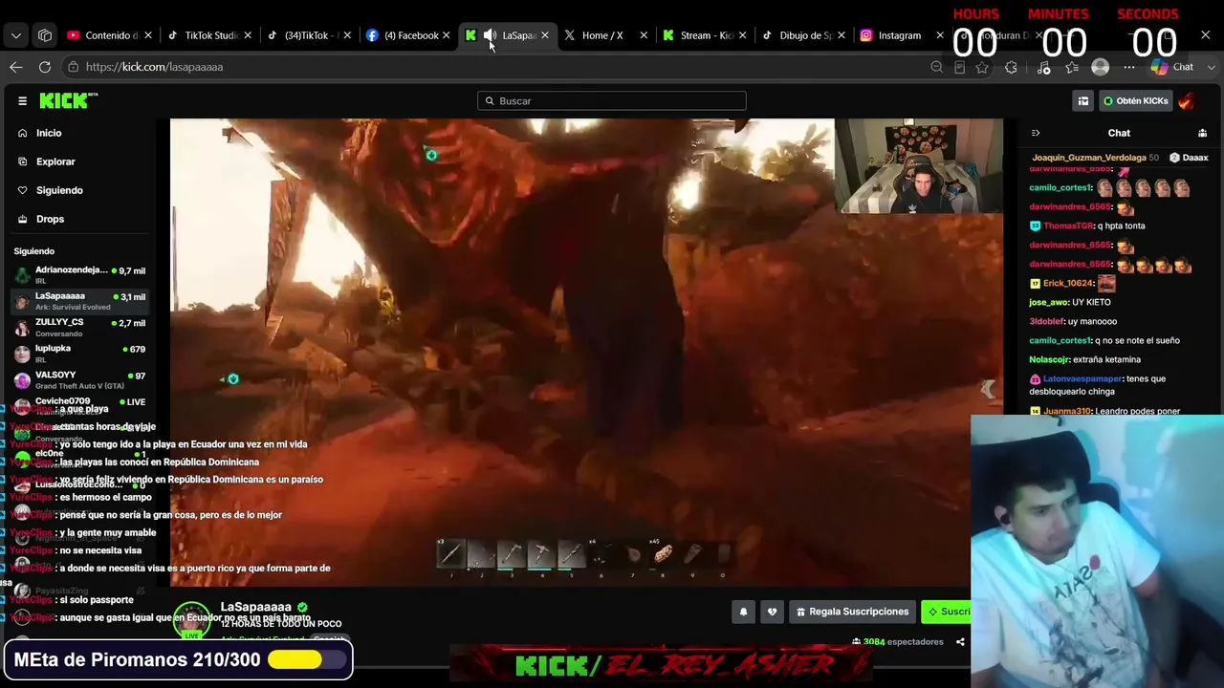Screen dimensions: 1224x688
Task: Click username camilo_cortes1 with the emote row
Action: [x=1060, y=187]
